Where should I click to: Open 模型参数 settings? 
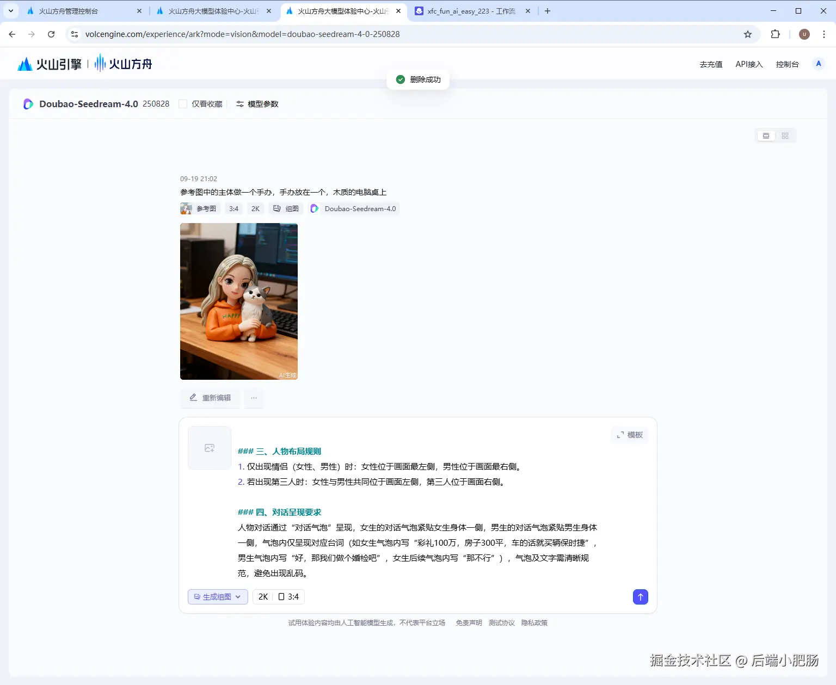pos(257,104)
